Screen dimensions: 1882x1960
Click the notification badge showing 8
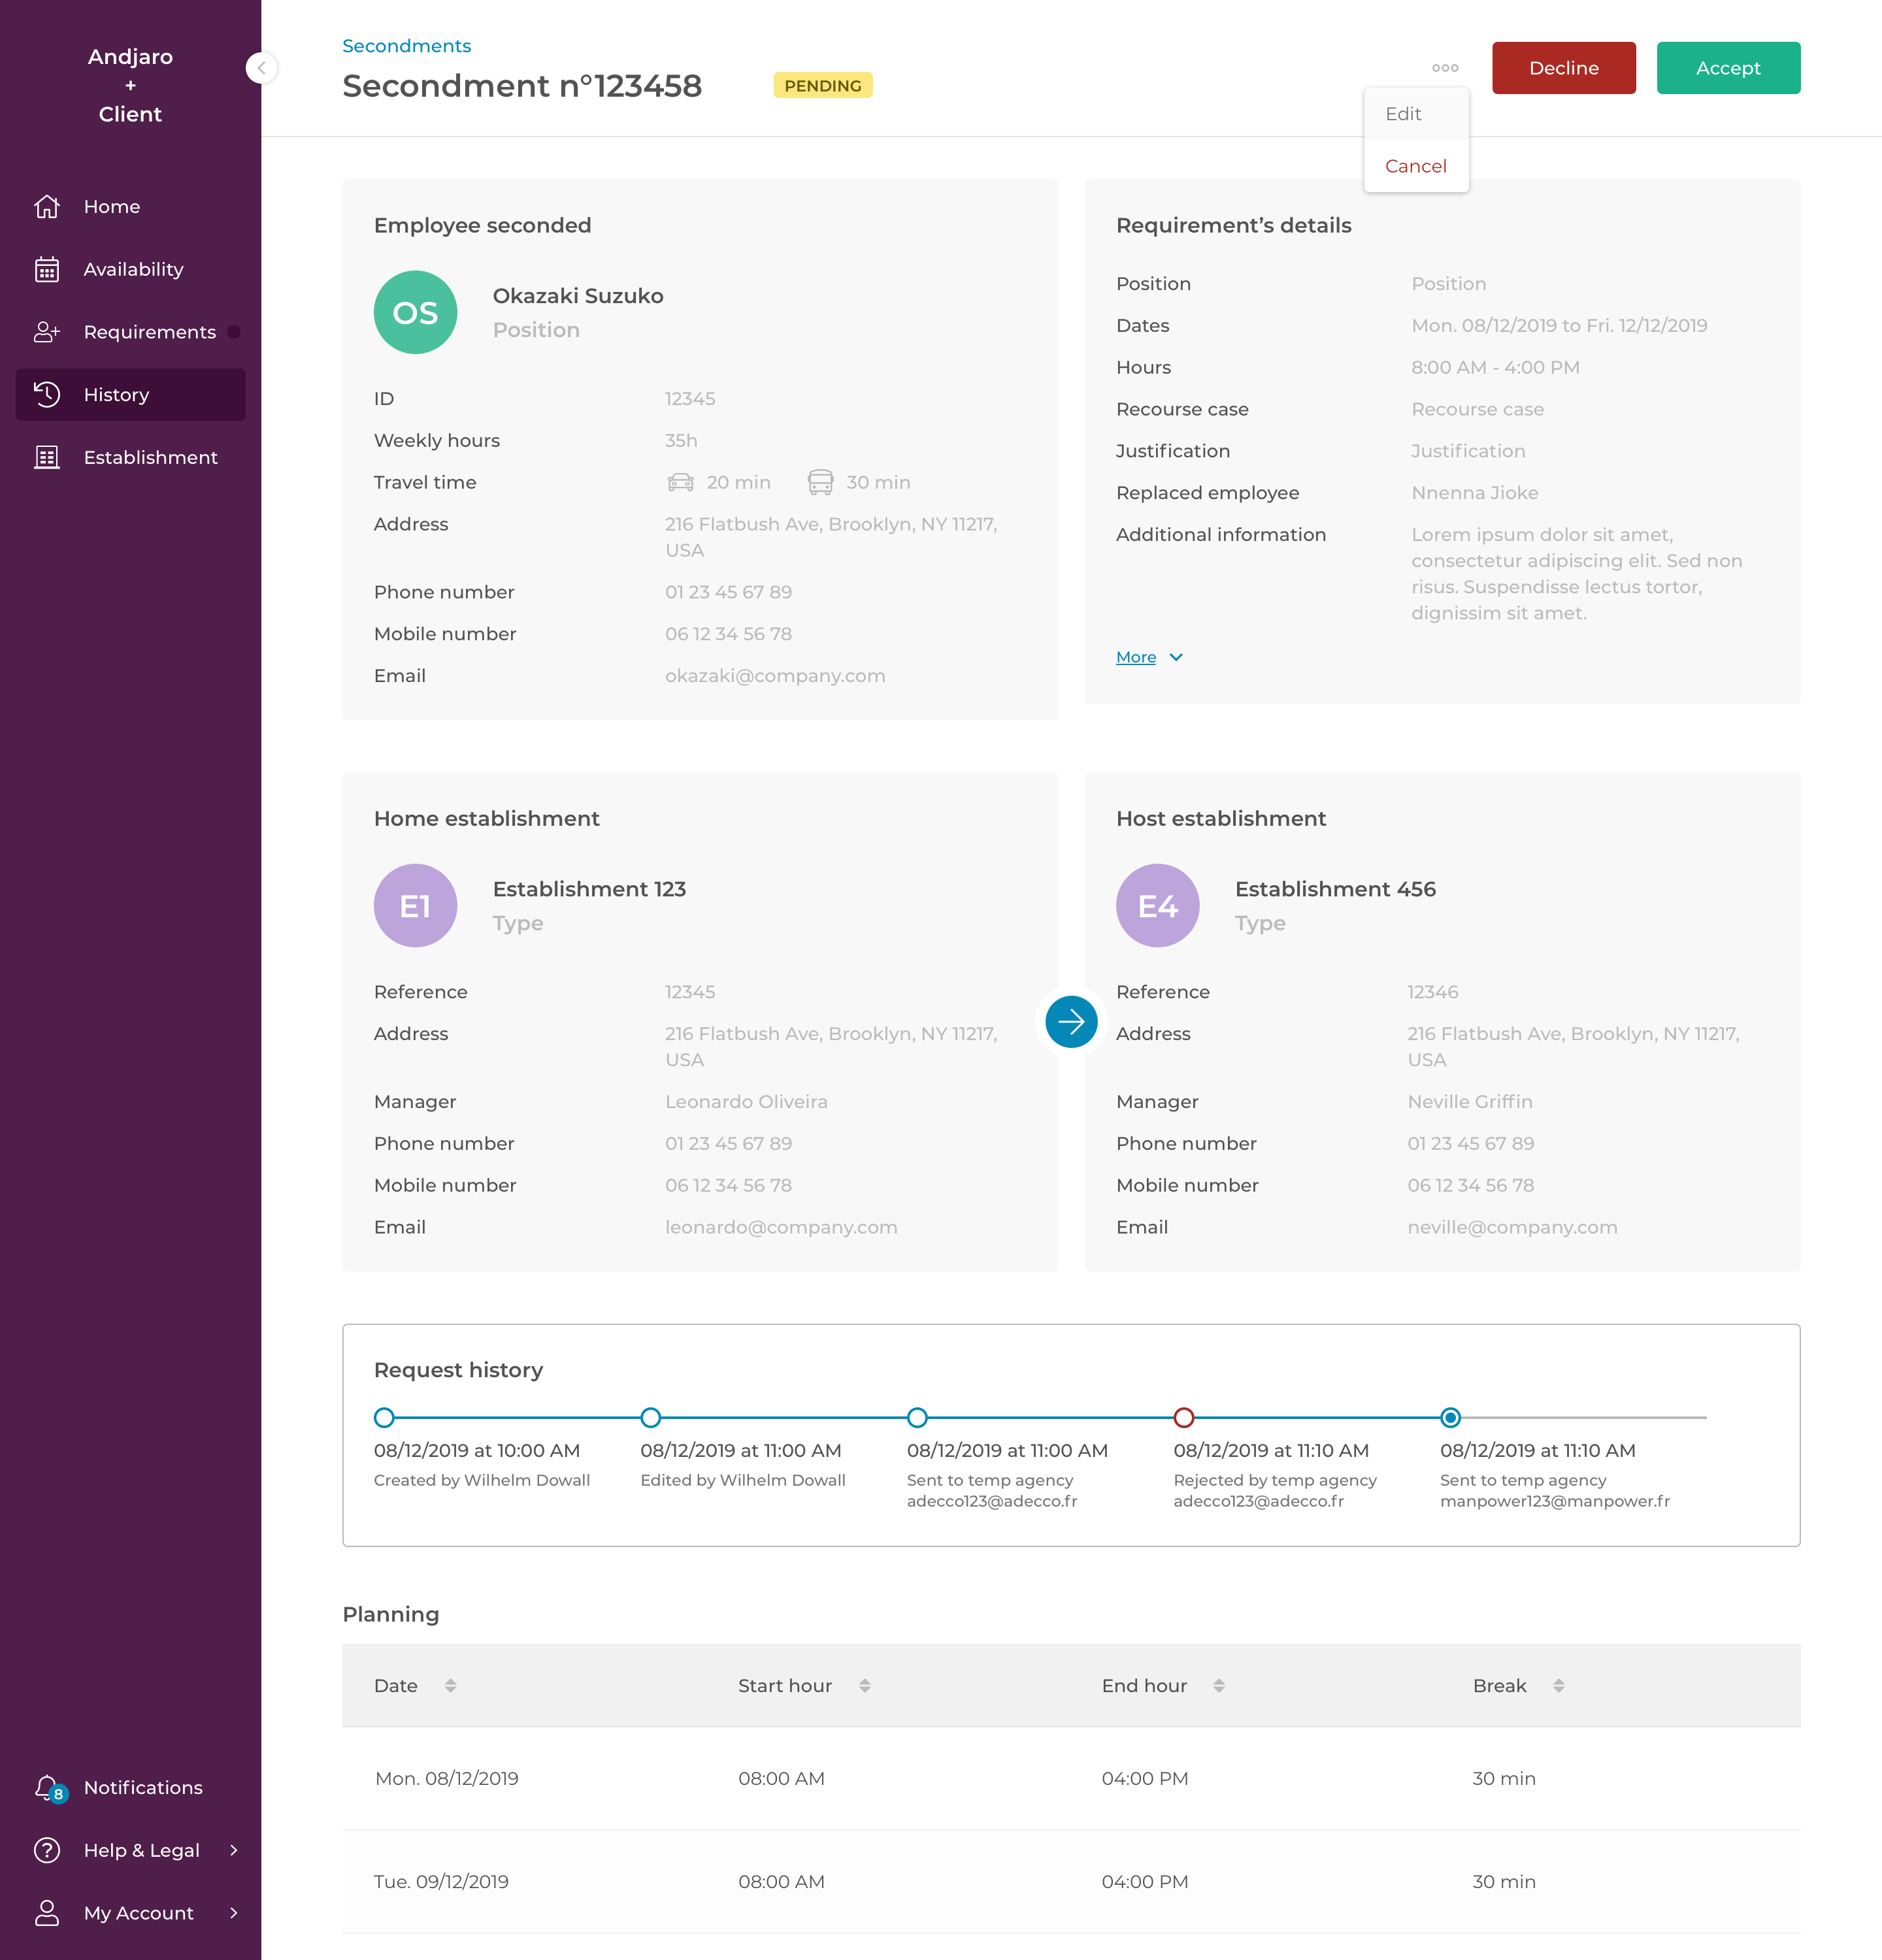[x=59, y=1794]
